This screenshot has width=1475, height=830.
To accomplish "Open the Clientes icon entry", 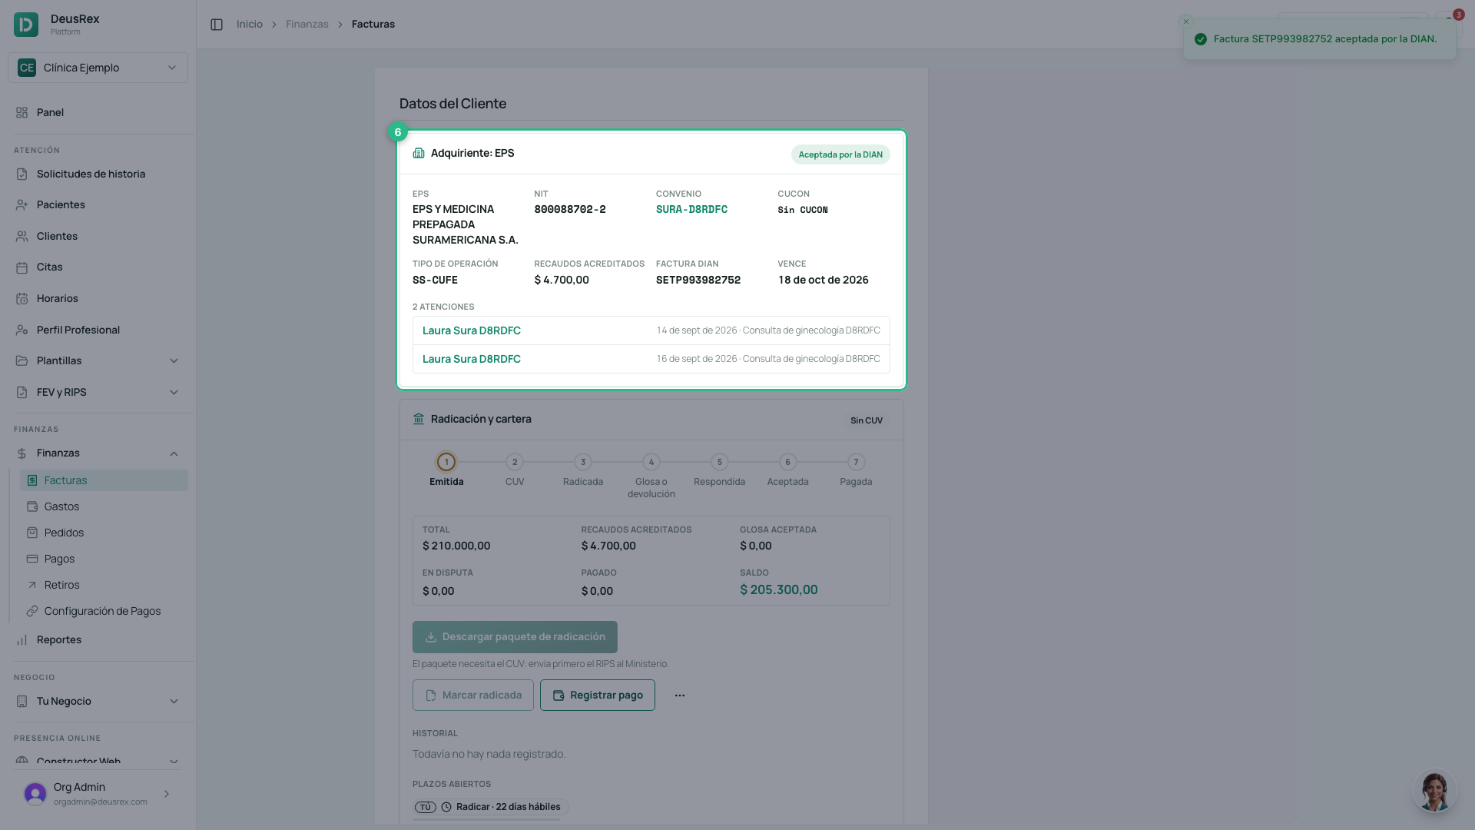I will [x=22, y=237].
